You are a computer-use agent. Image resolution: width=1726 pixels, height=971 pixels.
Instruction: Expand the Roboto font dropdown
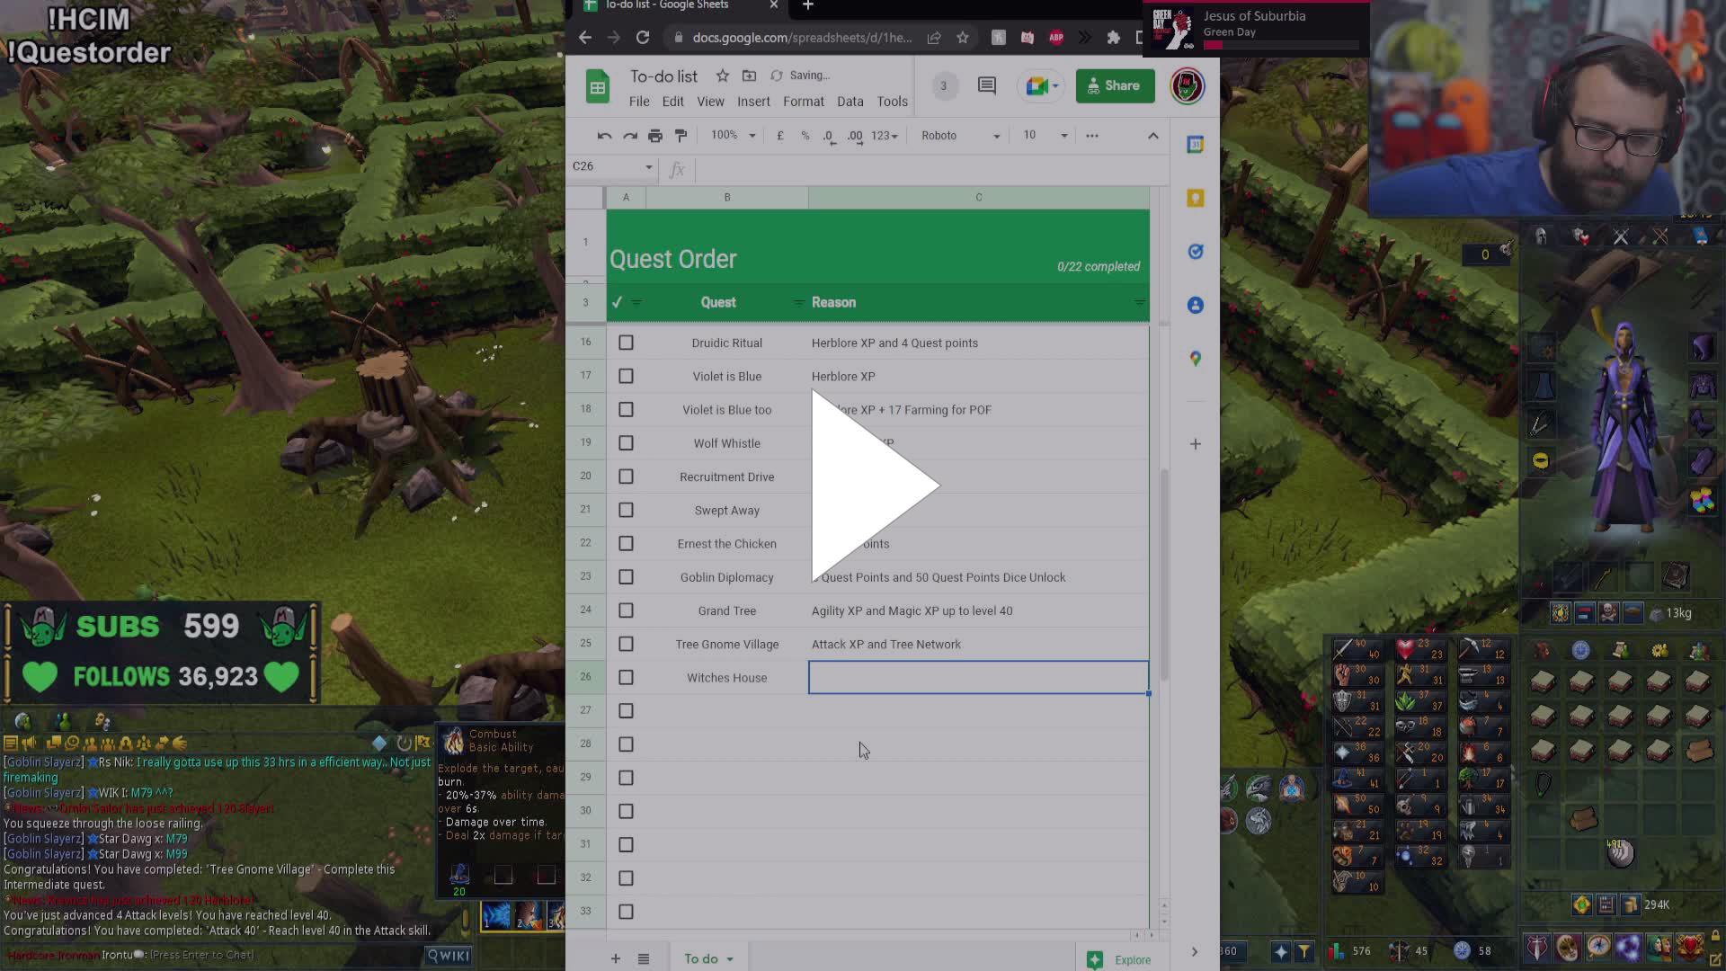click(x=959, y=136)
